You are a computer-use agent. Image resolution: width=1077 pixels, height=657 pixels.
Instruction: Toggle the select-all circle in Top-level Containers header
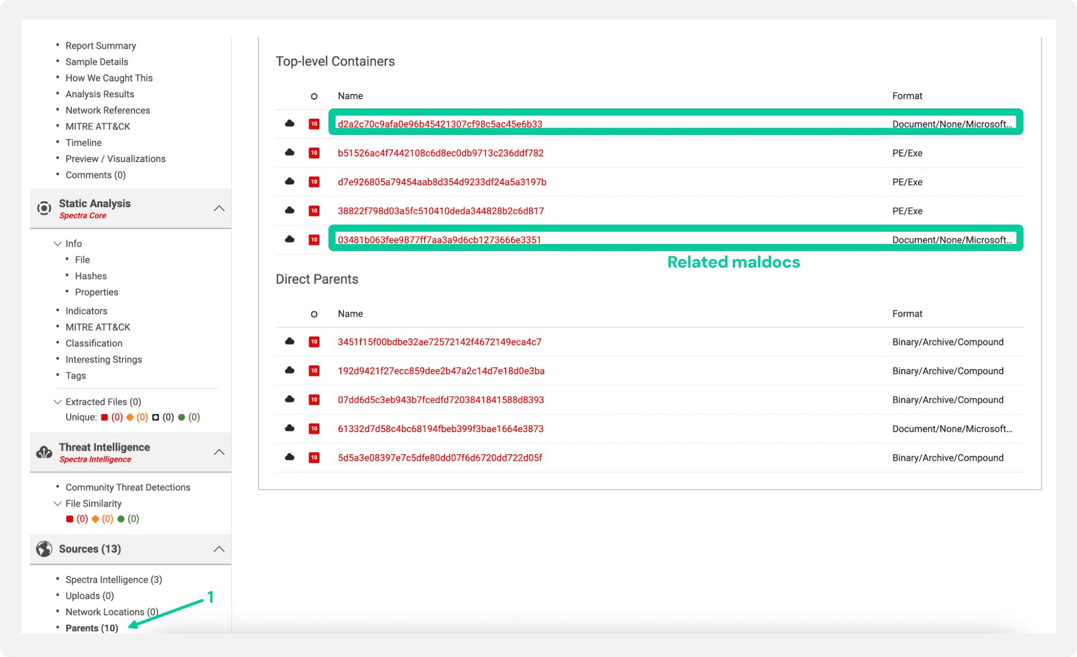click(x=314, y=96)
